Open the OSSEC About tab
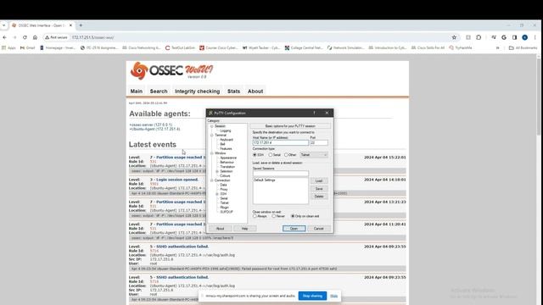Image resolution: width=543 pixels, height=305 pixels. coord(255,91)
